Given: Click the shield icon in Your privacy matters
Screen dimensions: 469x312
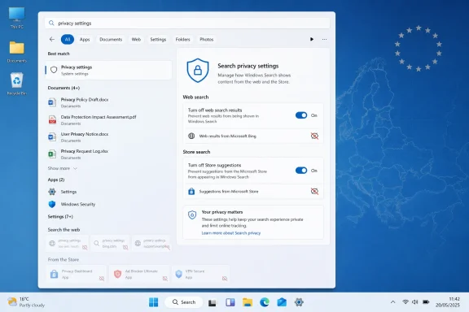Looking at the screenshot, I should [192, 214].
